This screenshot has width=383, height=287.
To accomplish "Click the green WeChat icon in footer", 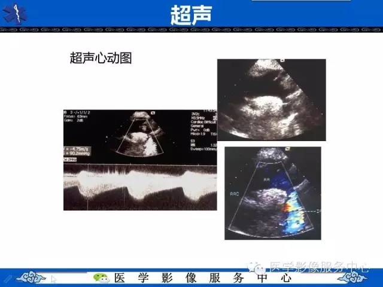I will pos(101,277).
